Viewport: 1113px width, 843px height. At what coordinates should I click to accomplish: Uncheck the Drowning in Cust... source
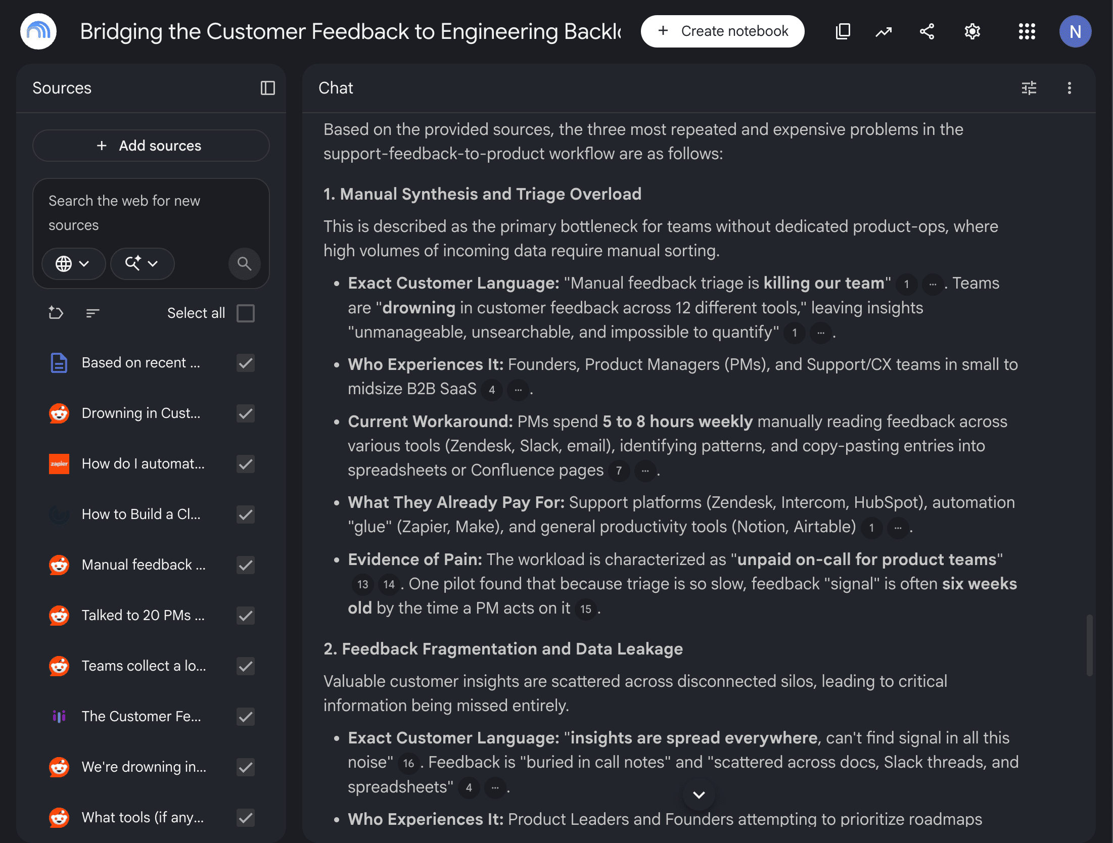[246, 413]
